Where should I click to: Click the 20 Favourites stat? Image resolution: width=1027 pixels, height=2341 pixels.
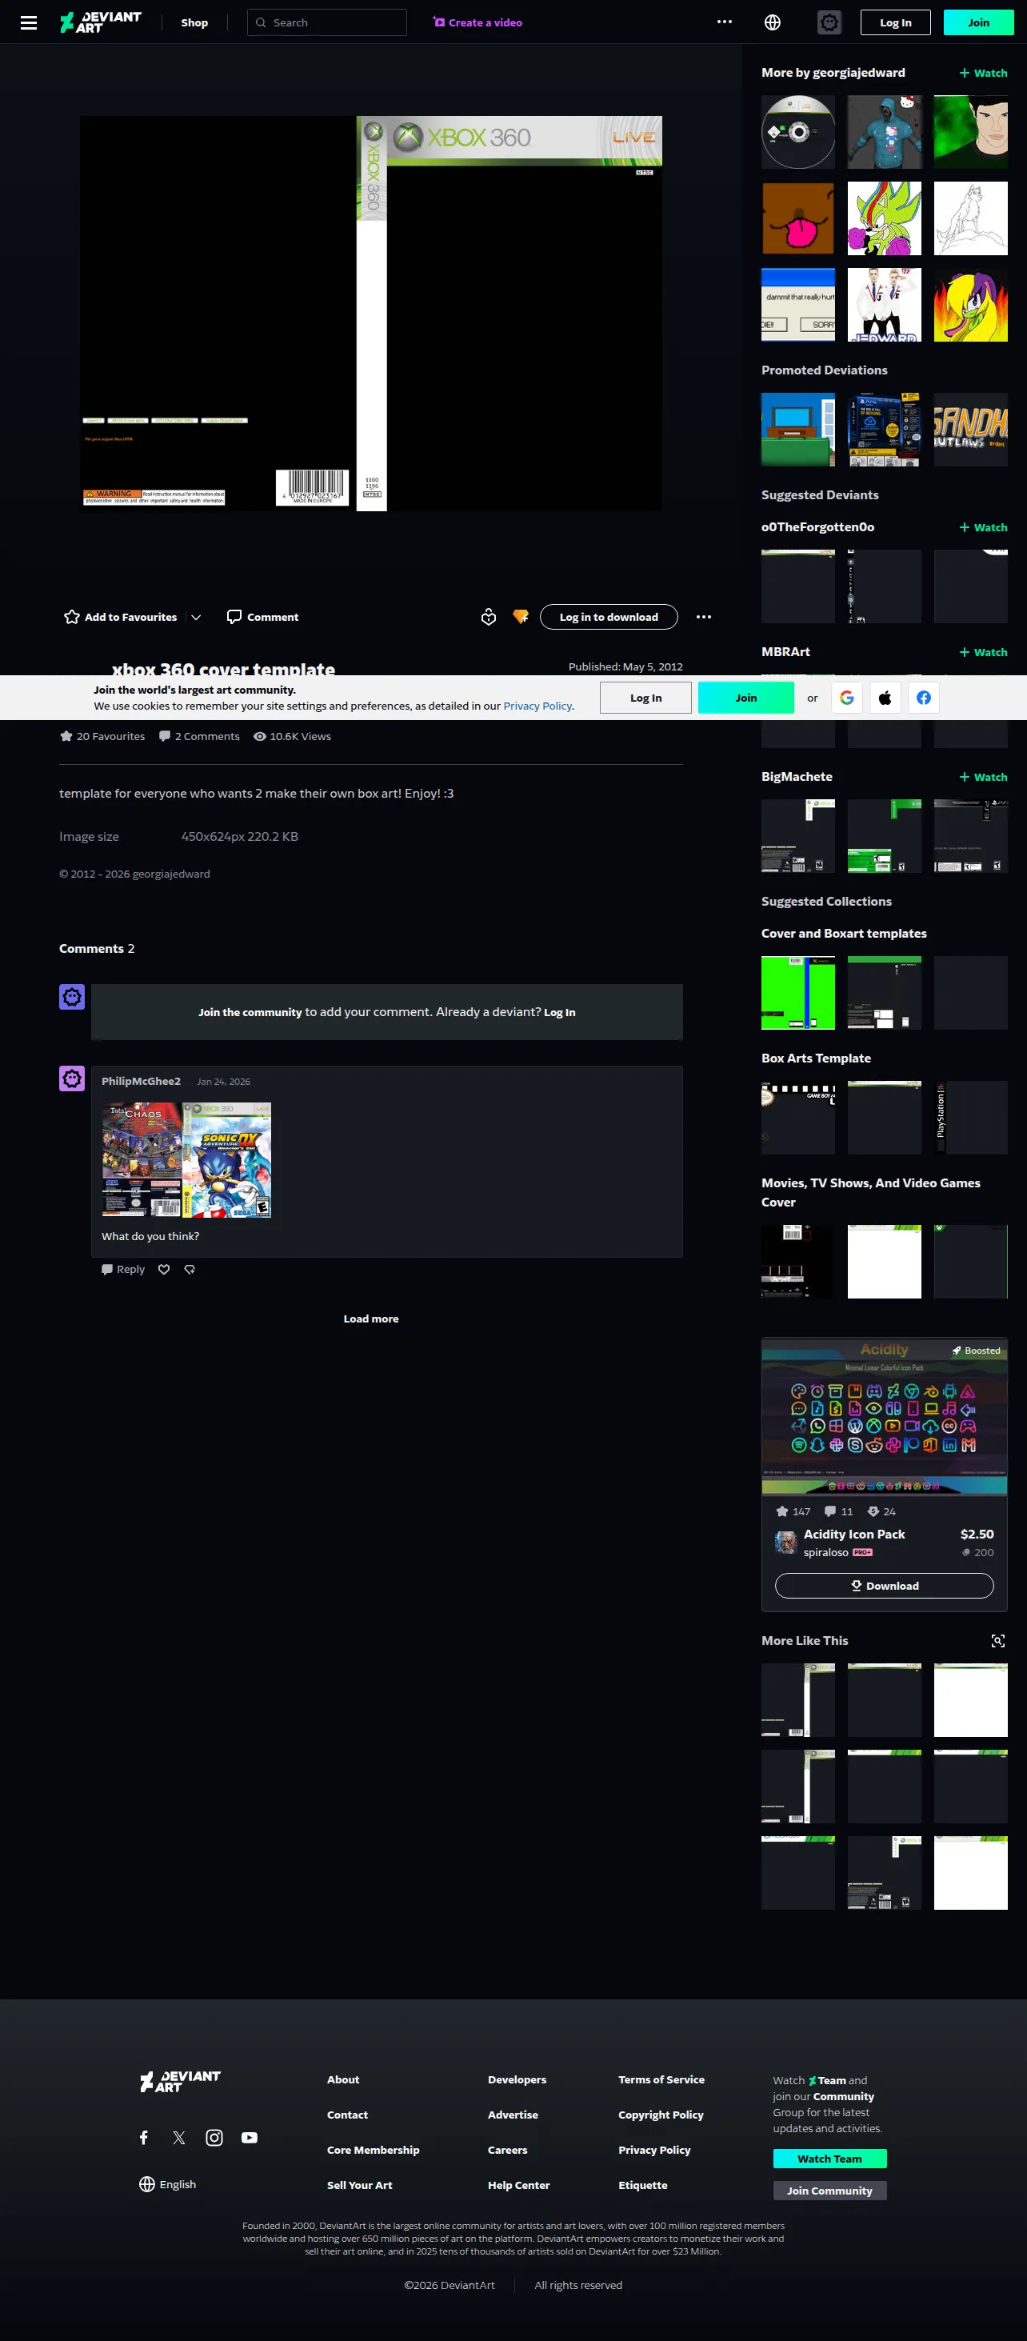point(102,736)
